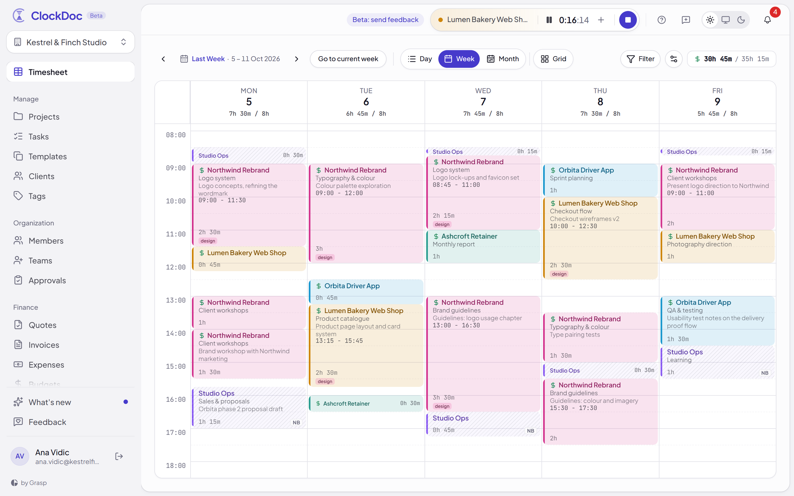Pause the running timer

tap(549, 20)
